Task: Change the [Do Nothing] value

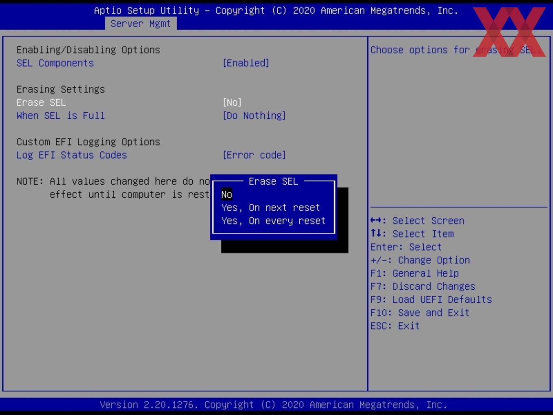Action: (254, 116)
